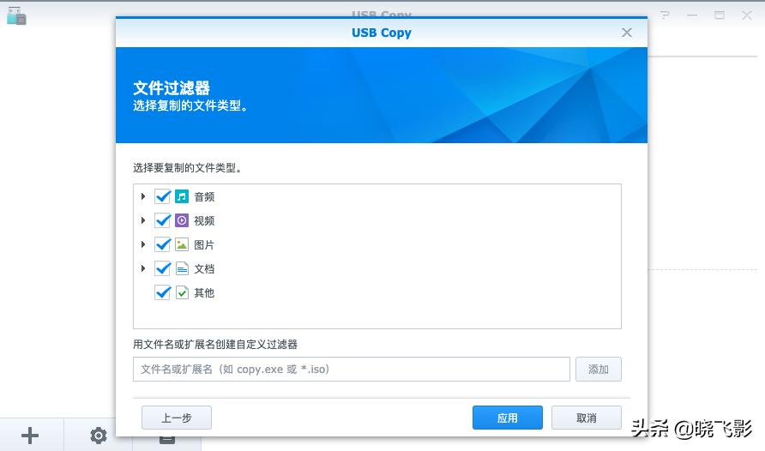Select the 图片 label

pos(204,244)
